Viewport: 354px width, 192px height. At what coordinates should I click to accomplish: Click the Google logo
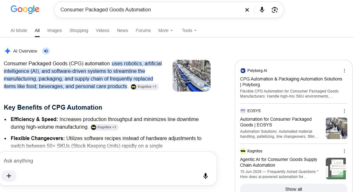[25, 10]
